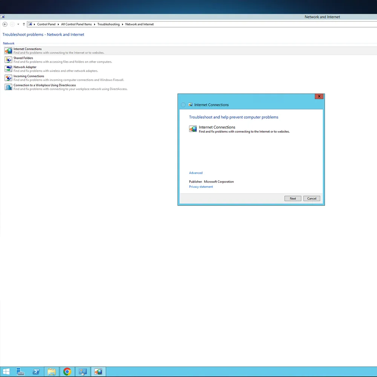Click the Back arrow in Explorer navigation
Viewport: 377px width, 377px height.
pos(5,24)
